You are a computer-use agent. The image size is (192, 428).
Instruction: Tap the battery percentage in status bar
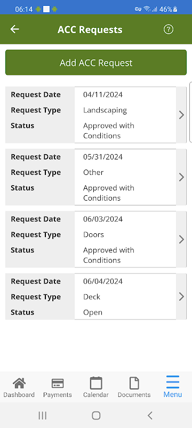tap(166, 9)
